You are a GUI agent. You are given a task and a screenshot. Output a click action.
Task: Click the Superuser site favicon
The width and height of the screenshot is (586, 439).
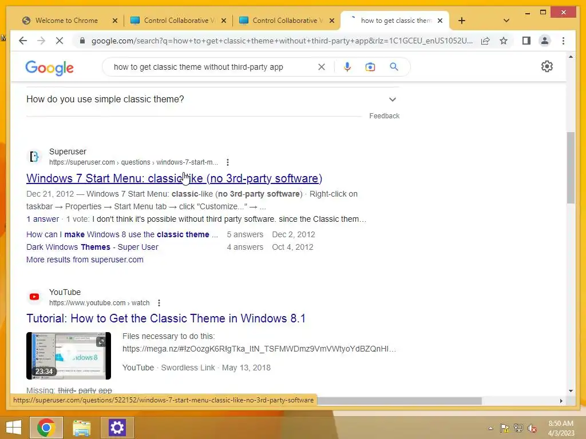[x=34, y=157]
